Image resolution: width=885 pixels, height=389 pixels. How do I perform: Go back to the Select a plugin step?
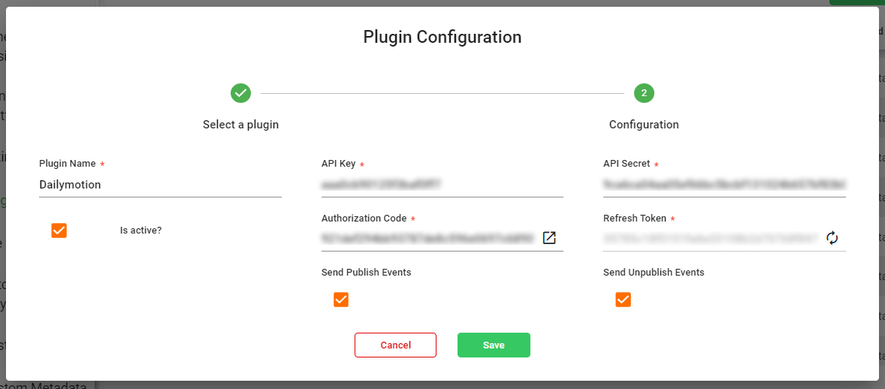240,125
